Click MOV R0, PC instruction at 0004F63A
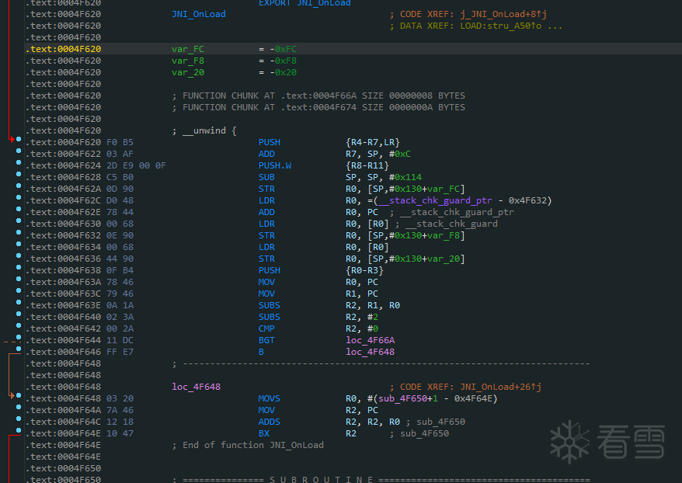Screen dimensions: 682x483 pyautogui.click(x=318, y=282)
